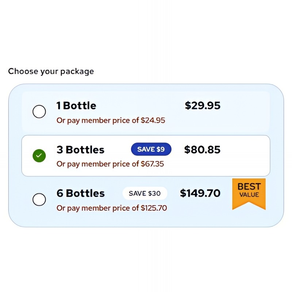The width and height of the screenshot is (292, 292).
Task: Click blank area between 1 Bottle title and $29.95
Action: click(141, 106)
